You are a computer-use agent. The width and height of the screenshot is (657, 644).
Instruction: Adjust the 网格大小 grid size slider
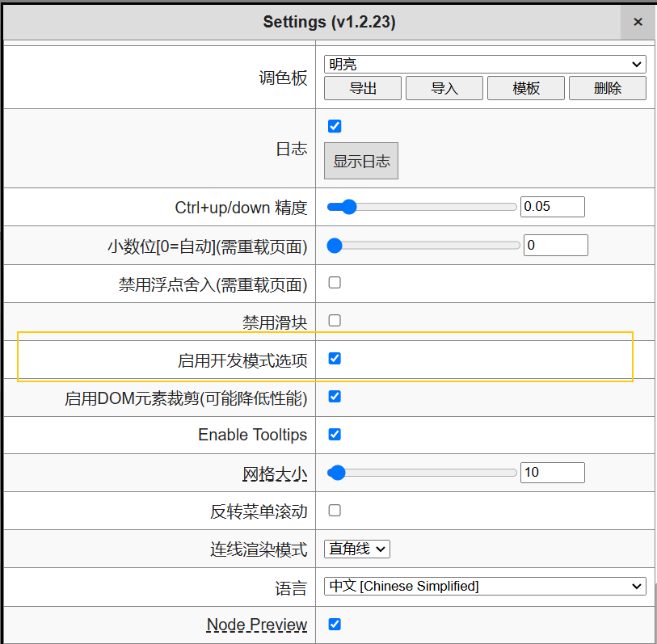(x=422, y=473)
